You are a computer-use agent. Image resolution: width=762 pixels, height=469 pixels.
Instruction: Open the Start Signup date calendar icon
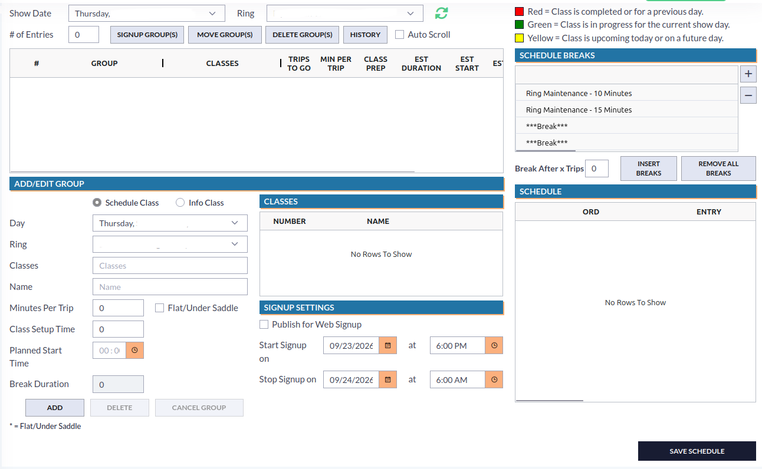[387, 345]
